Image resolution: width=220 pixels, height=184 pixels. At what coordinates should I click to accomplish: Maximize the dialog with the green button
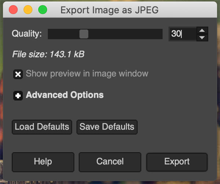click(x=43, y=10)
